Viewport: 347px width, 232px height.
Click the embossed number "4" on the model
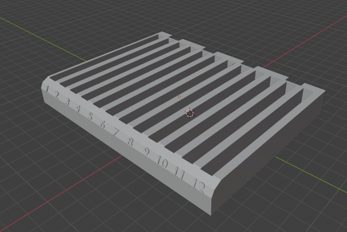pos(78,108)
